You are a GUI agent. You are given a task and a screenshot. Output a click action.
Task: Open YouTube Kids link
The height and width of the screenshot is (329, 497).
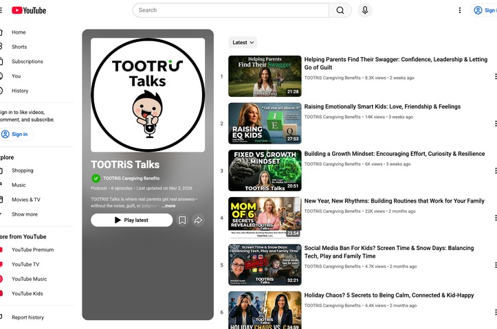point(27,293)
